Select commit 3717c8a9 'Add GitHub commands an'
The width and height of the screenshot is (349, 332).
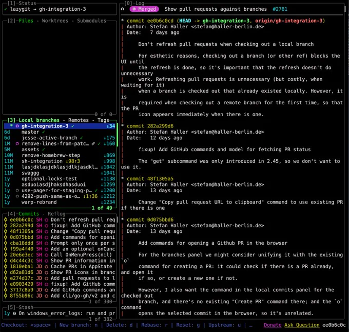pyautogui.click(x=60, y=290)
